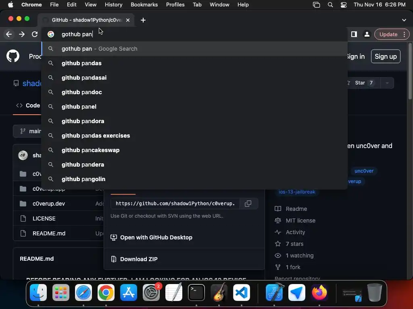
Task: Click the Update button in Chrome toolbar
Action: (388, 34)
